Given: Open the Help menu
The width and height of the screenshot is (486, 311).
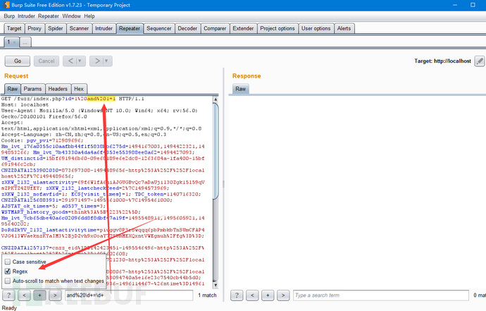Looking at the screenshot, I should [x=89, y=16].
